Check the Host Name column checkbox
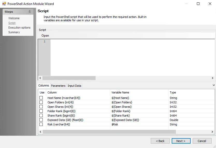This screenshot has width=216, height=148. pyautogui.click(x=41, y=98)
